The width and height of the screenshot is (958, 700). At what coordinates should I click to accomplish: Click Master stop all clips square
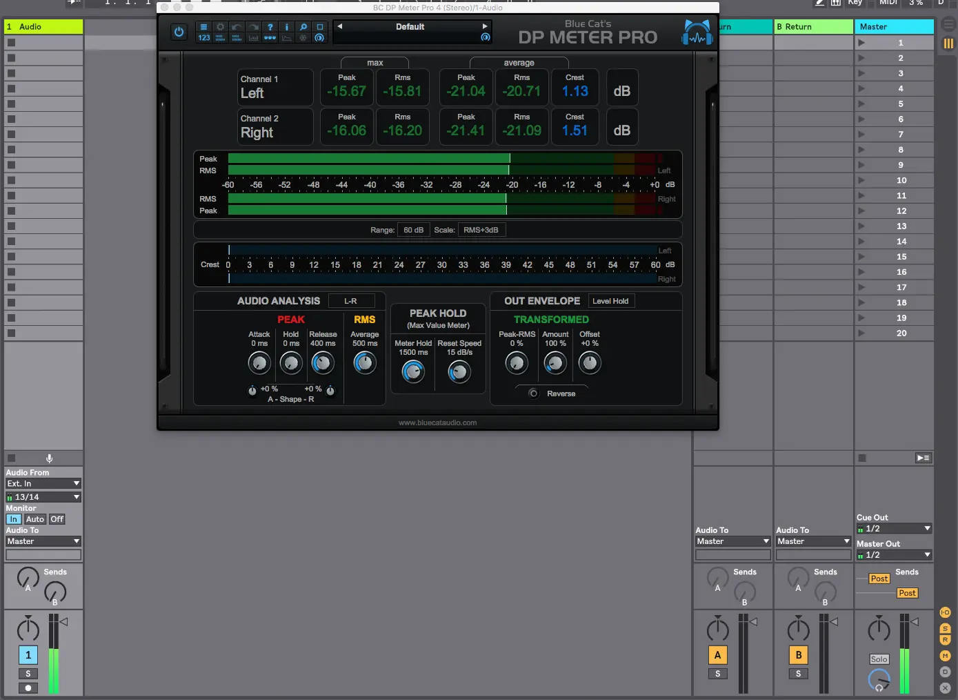pyautogui.click(x=862, y=458)
